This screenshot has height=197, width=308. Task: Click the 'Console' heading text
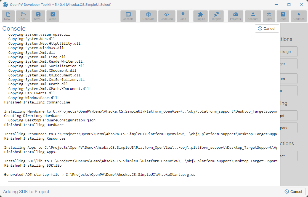point(14,28)
